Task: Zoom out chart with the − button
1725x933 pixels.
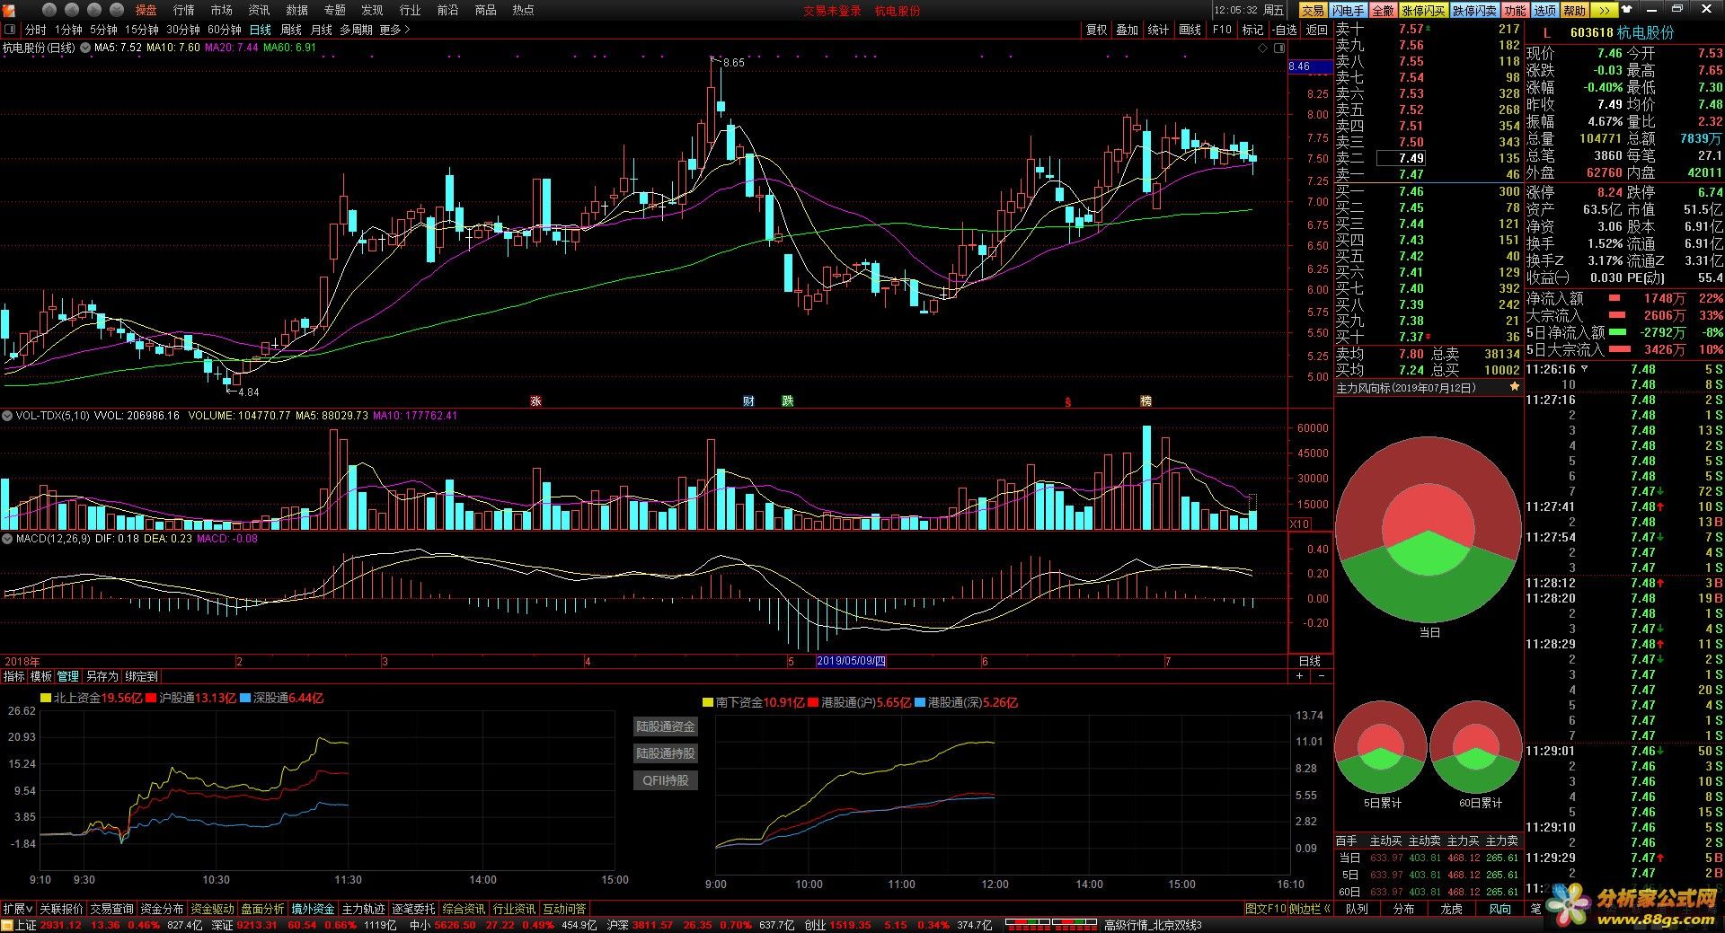Action: (x=1321, y=675)
